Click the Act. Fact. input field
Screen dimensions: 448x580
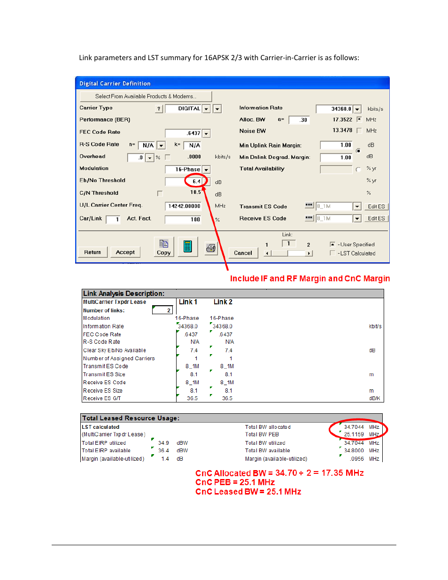coord(183,219)
